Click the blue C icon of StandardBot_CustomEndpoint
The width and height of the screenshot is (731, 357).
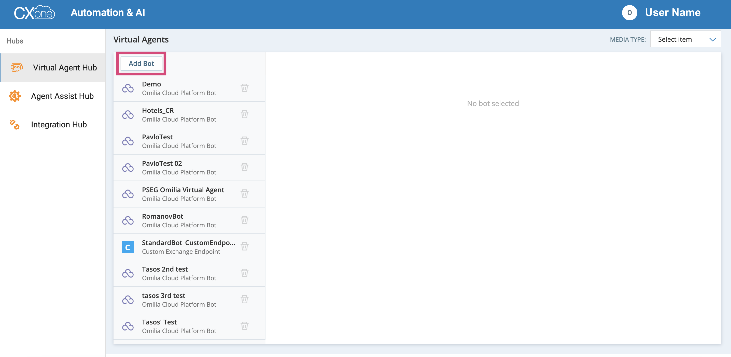point(128,247)
